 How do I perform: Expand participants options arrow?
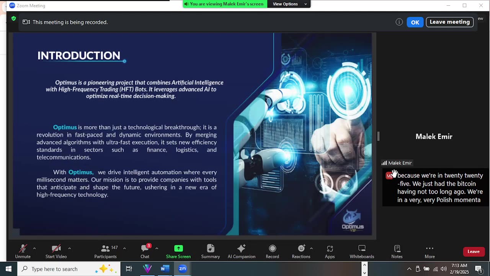[124, 248]
